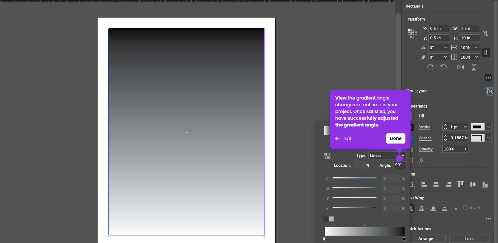Click the gradient swatch thumbnail preview

click(x=327, y=130)
